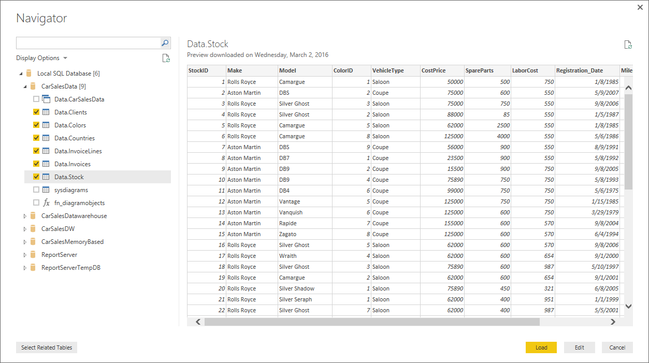Click the CarSalesData database icon
The width and height of the screenshot is (649, 363).
pyautogui.click(x=33, y=86)
